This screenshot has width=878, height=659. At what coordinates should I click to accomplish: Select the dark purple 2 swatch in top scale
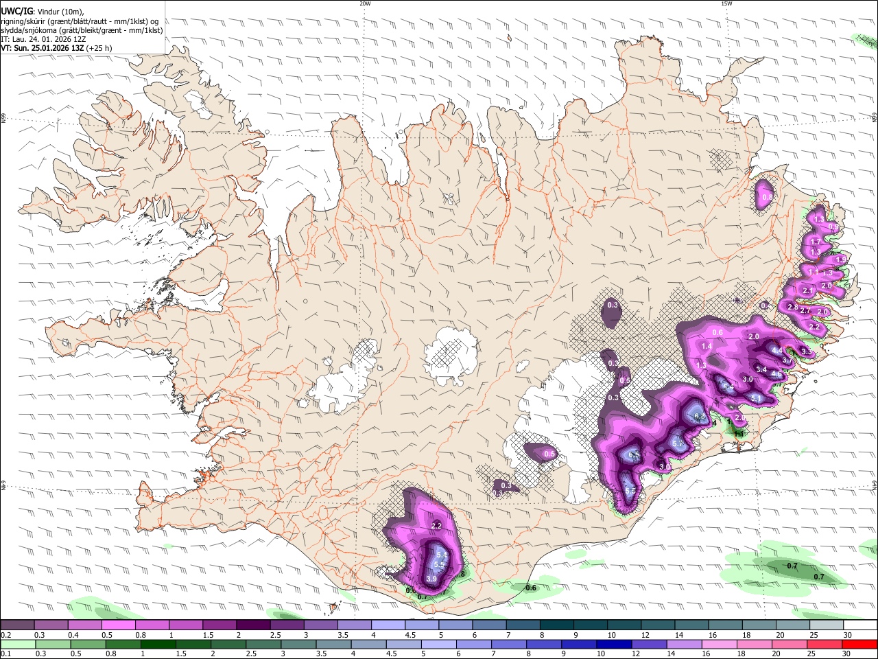(253, 625)
